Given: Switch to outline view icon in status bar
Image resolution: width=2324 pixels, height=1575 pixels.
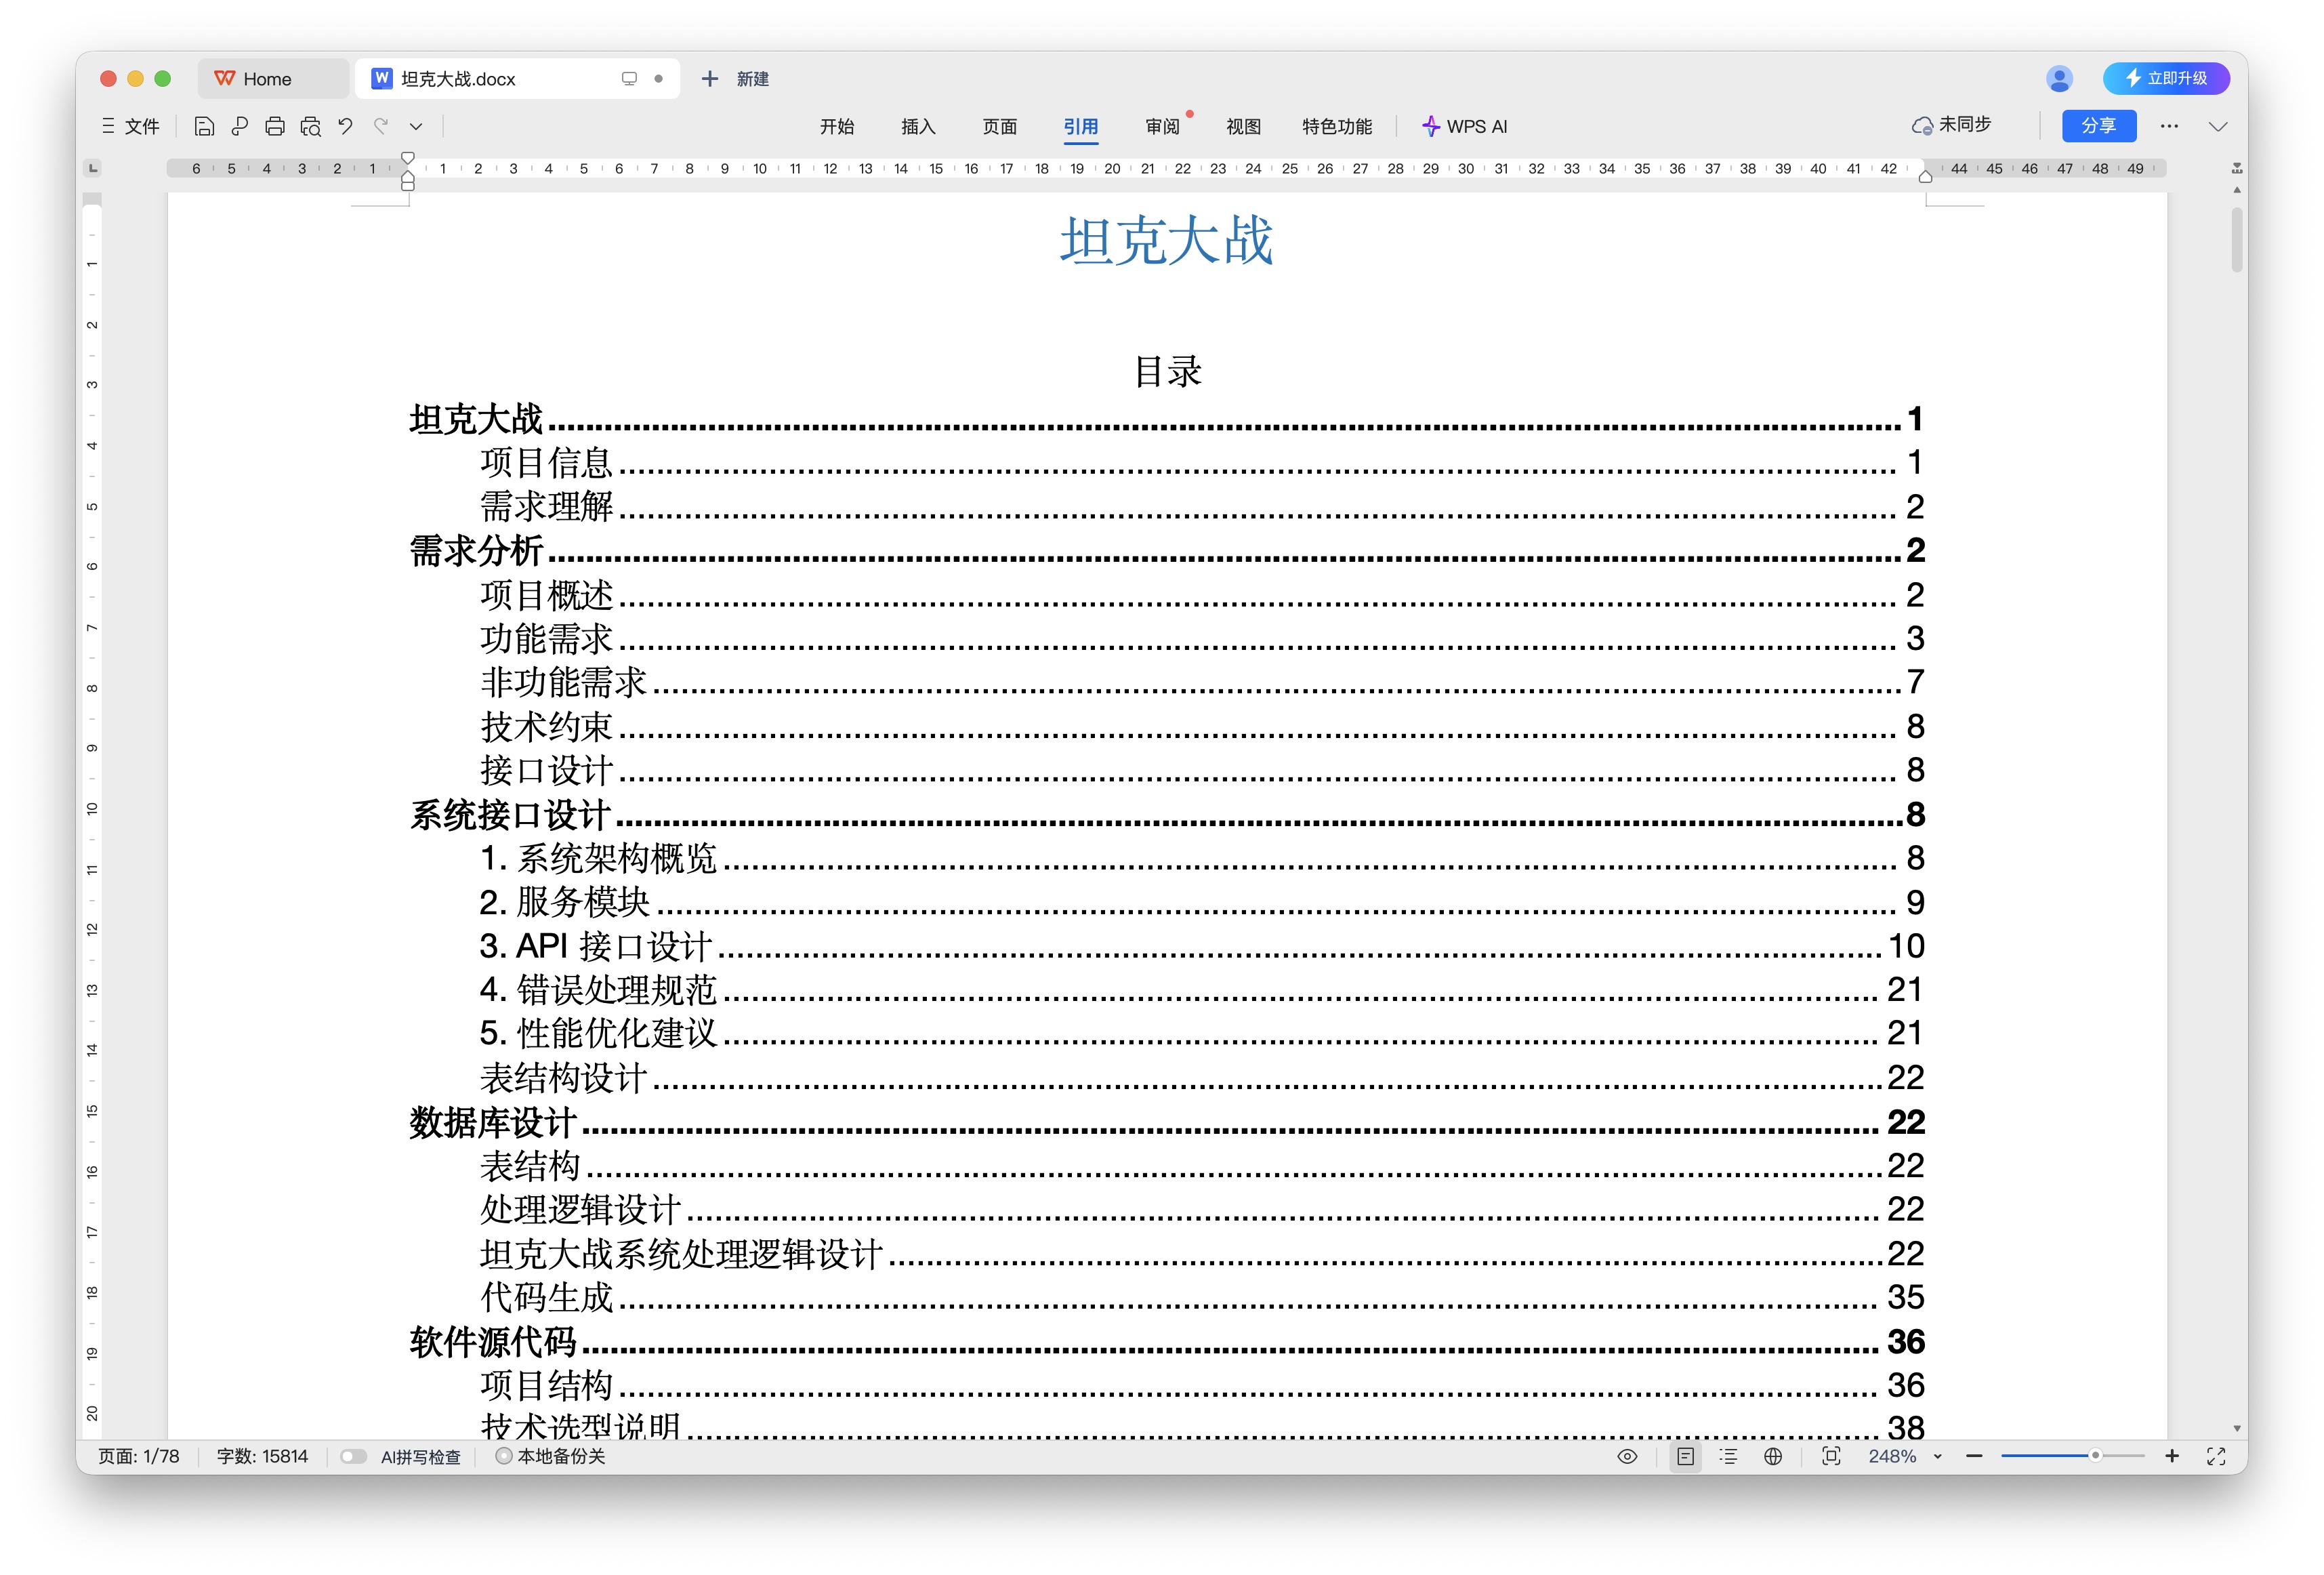Looking at the screenshot, I should coord(1728,1456).
